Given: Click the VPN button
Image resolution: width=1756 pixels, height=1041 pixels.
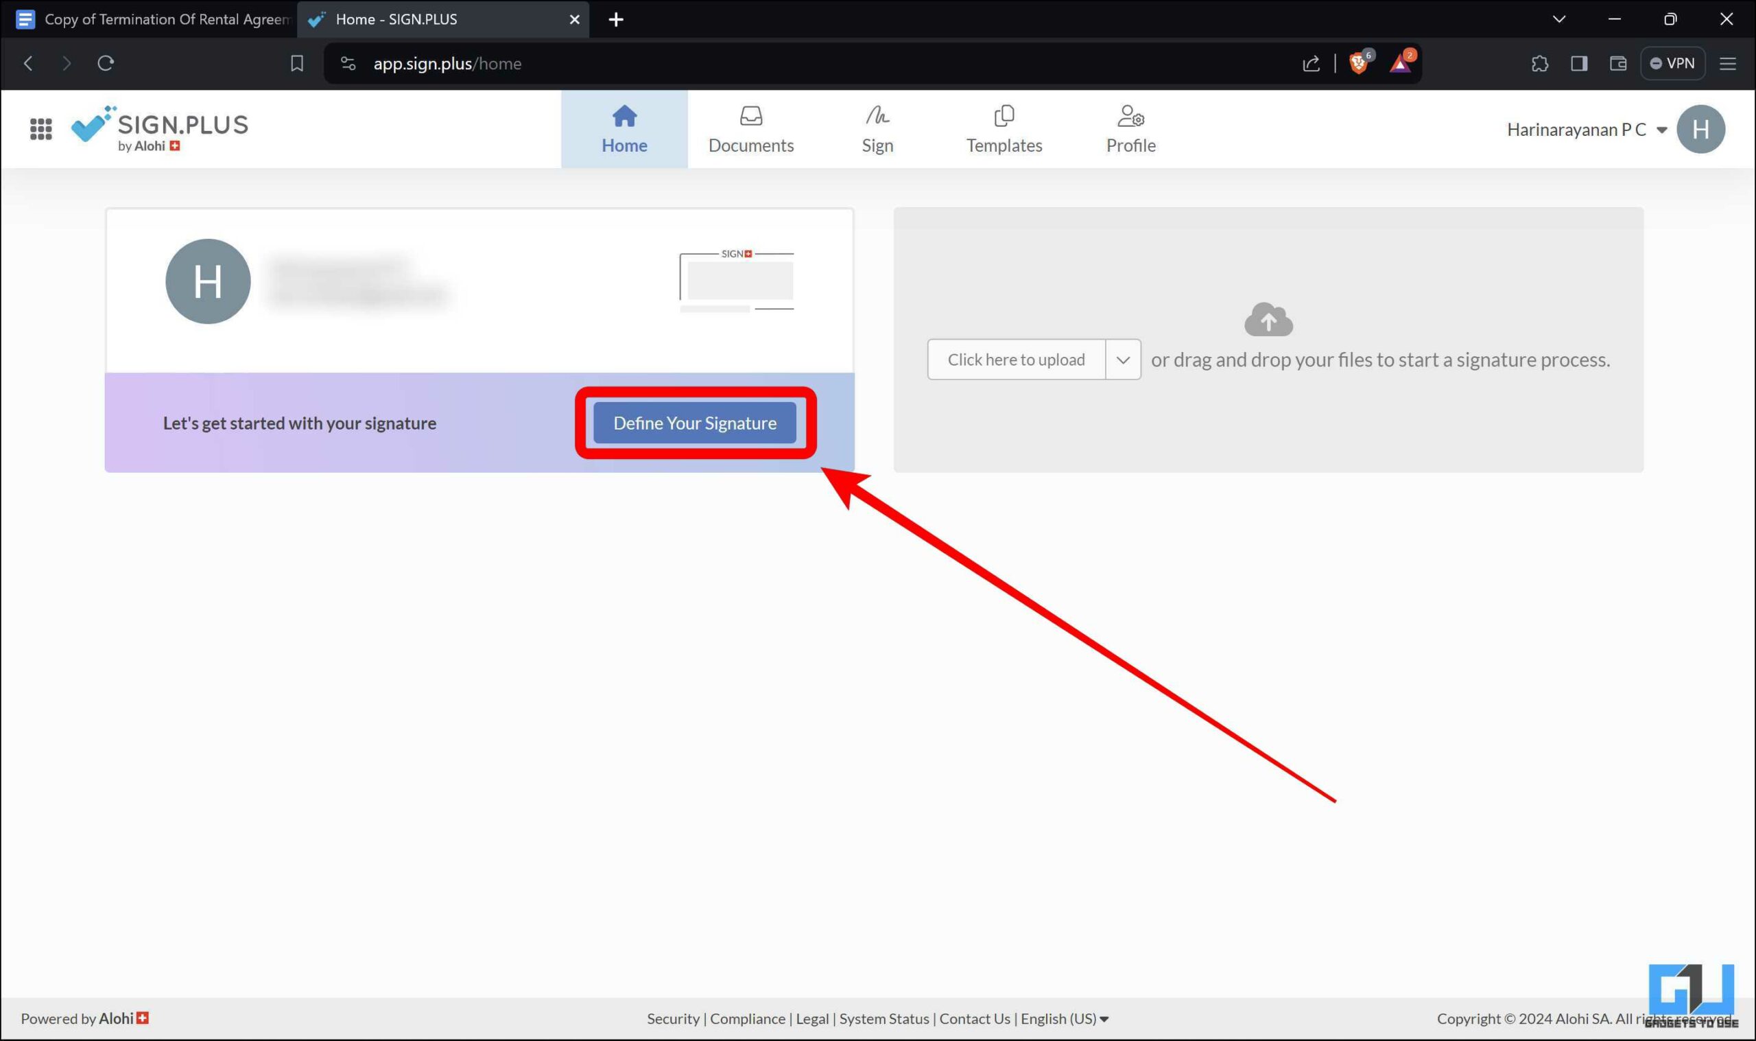Looking at the screenshot, I should coord(1672,64).
